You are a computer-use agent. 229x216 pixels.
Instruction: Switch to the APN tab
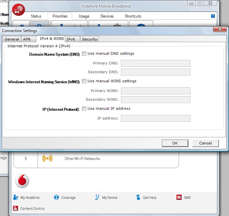tap(27, 39)
